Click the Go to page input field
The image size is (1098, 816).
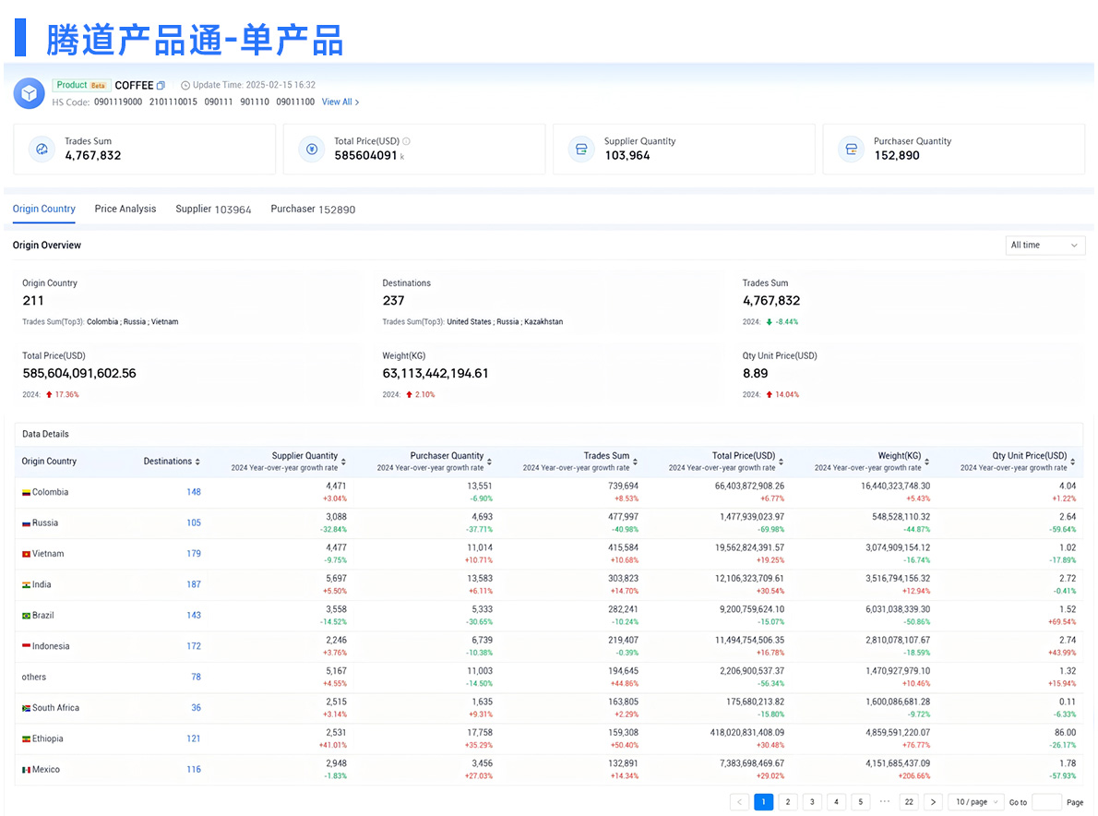(1046, 802)
